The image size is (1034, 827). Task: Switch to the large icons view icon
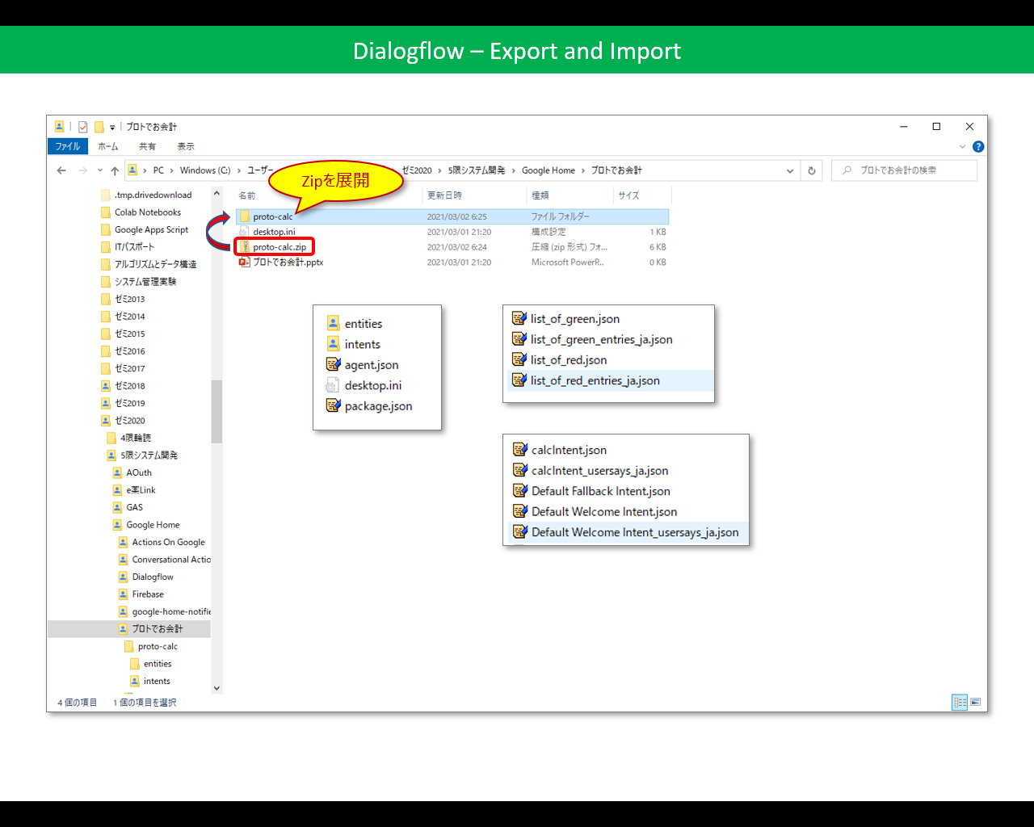pyautogui.click(x=975, y=703)
